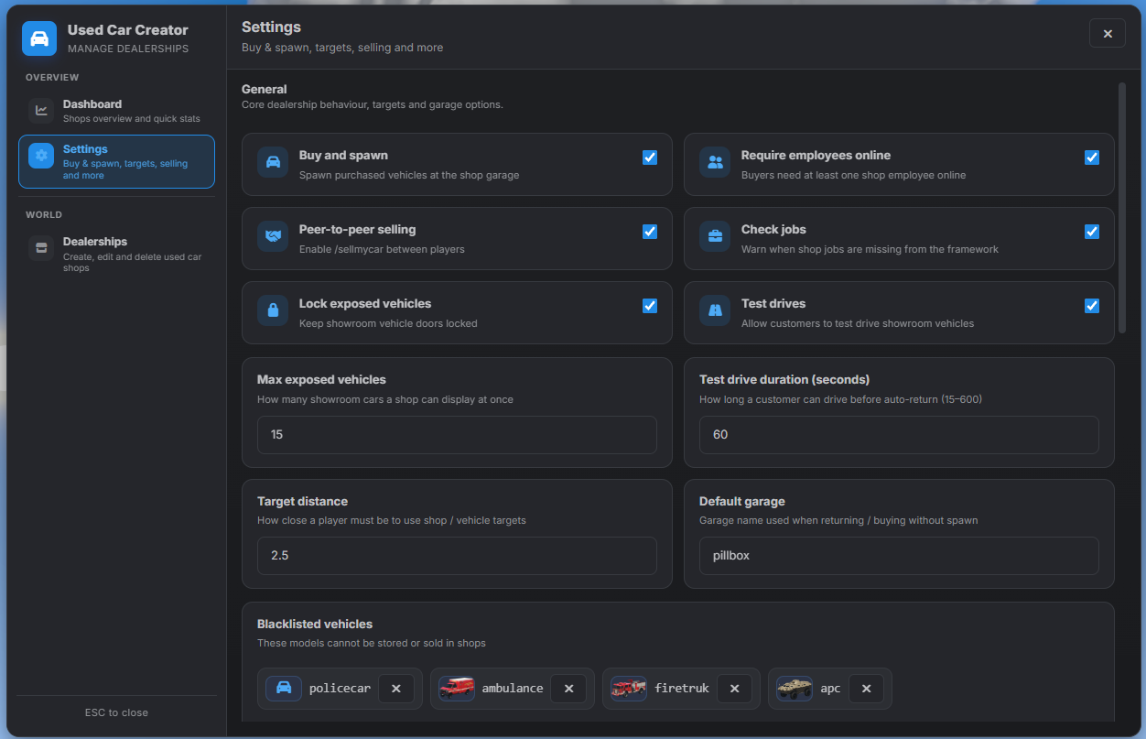Click the Dashboard chart icon
The height and width of the screenshot is (739, 1146).
tap(41, 111)
